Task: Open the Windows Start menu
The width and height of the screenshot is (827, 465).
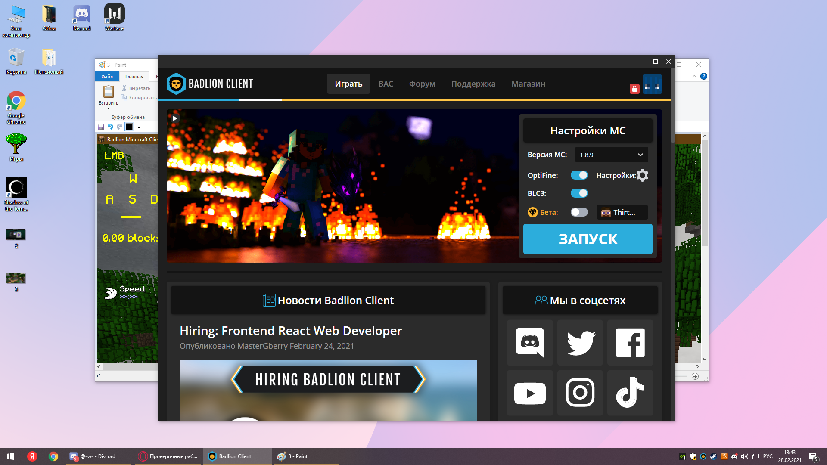Action: tap(10, 456)
